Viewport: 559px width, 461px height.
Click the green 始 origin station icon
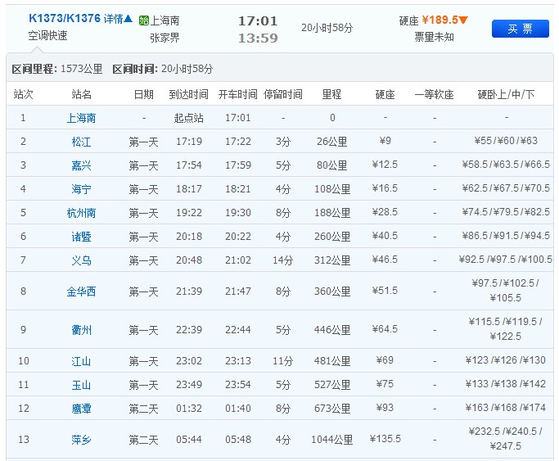coord(144,20)
